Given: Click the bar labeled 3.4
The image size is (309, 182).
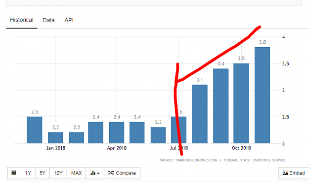Looking at the screenshot, I should click(x=221, y=106).
